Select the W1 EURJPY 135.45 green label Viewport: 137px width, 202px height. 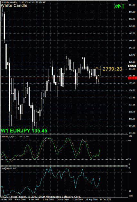(24, 131)
